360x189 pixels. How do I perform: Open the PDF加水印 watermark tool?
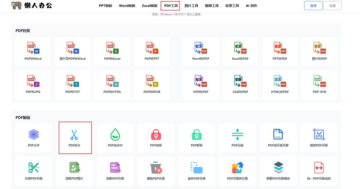pyautogui.click(x=115, y=138)
